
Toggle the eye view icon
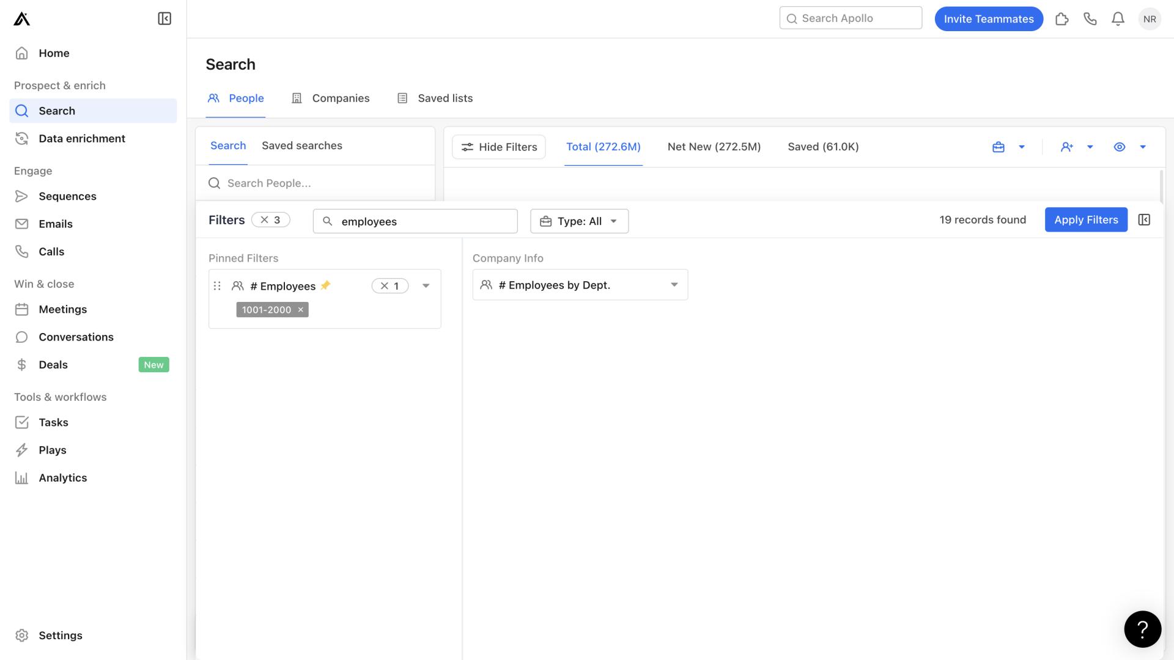(x=1120, y=147)
